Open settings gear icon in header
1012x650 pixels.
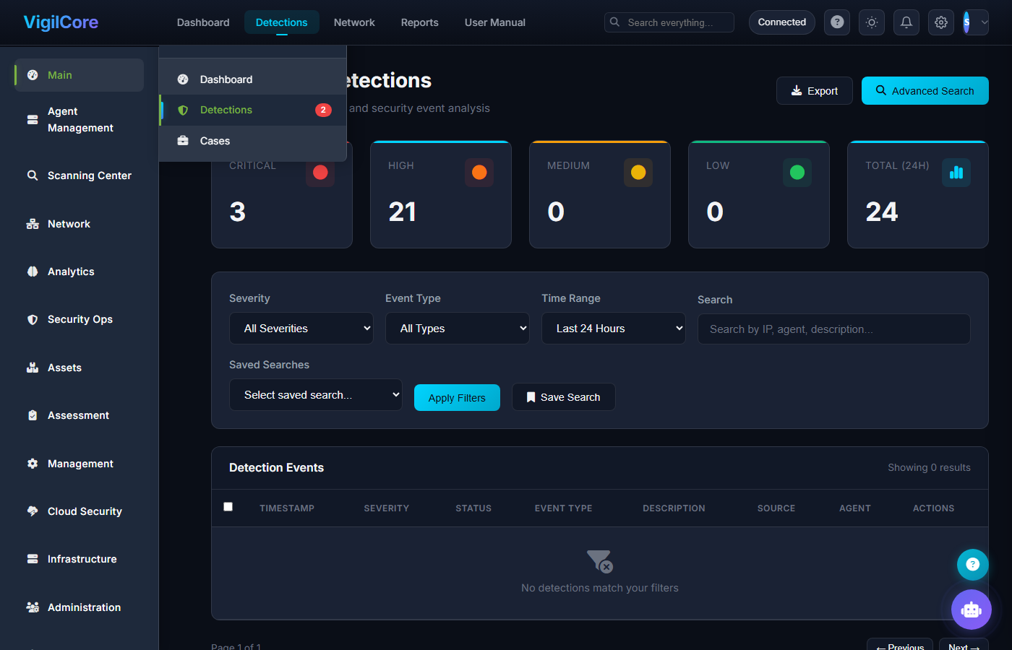[941, 22]
